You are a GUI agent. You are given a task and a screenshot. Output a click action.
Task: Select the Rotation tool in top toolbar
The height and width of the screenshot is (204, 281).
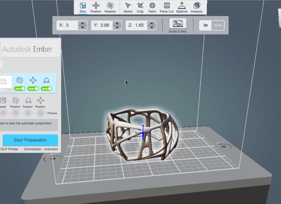[110, 7]
